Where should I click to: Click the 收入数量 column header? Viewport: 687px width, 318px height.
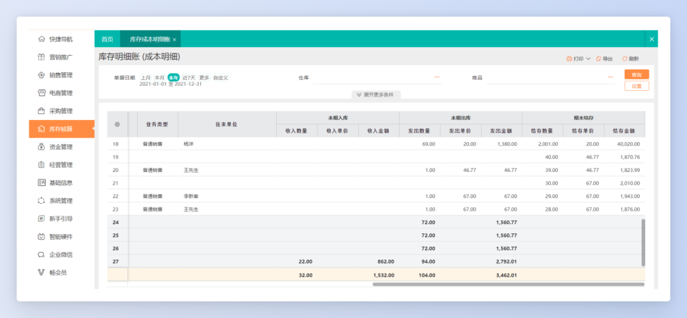[x=296, y=131]
